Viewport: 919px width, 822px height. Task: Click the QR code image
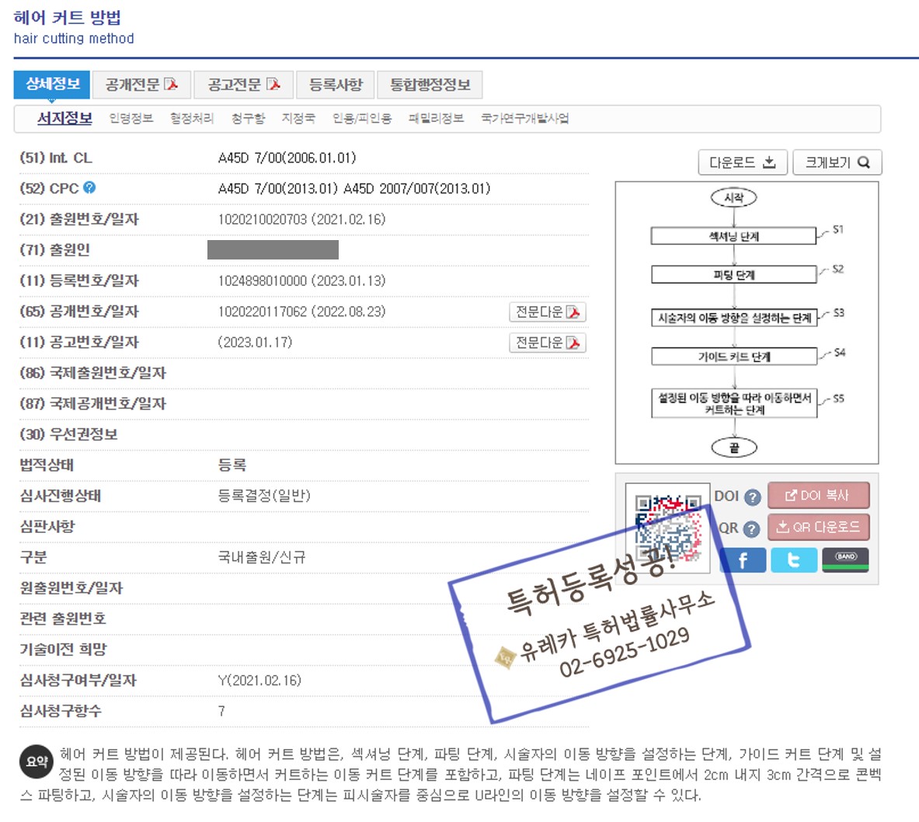pos(667,528)
